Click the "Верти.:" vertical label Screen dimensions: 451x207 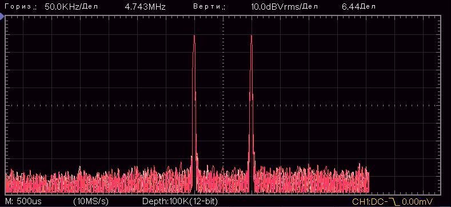point(209,7)
